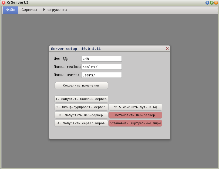The width and height of the screenshot is (219, 169).
Task: Close the Server setup dialog
Action: click(x=167, y=49)
